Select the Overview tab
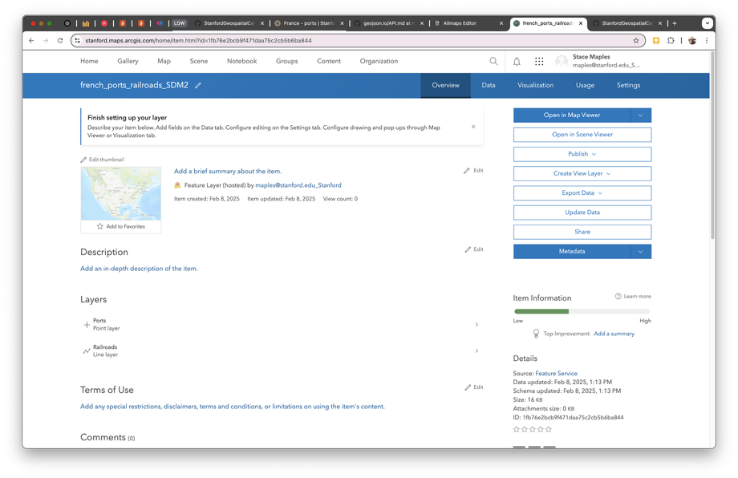Screen dimensions: 738x478 445,85
